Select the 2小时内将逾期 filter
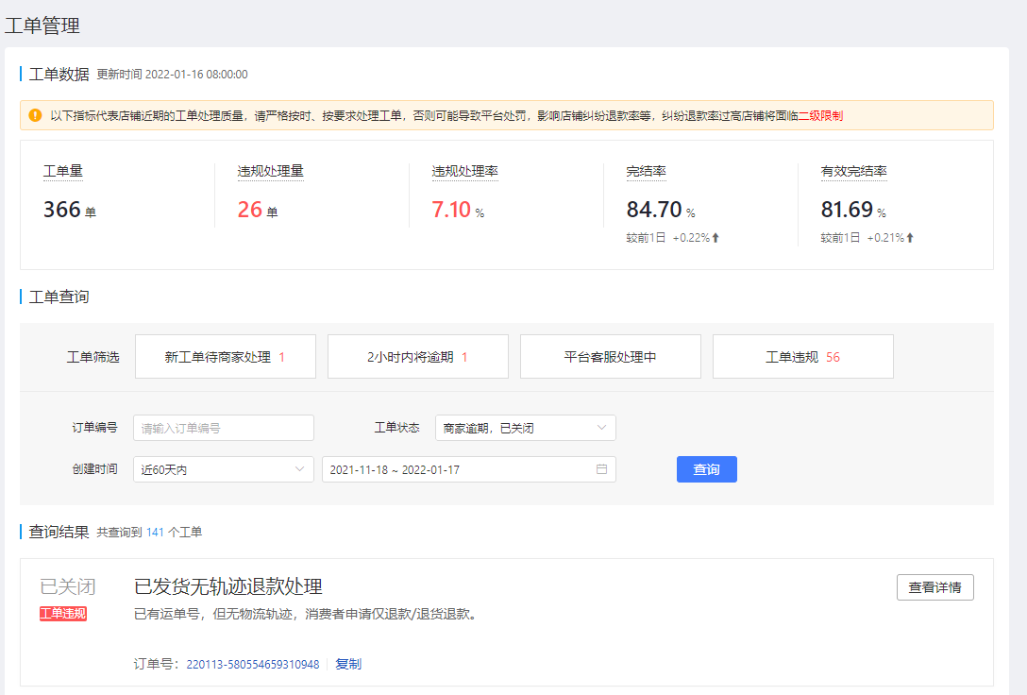 coord(417,356)
